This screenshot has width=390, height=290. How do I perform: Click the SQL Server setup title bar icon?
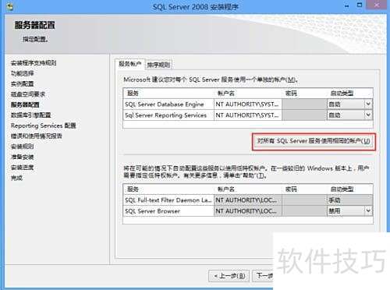point(9,6)
